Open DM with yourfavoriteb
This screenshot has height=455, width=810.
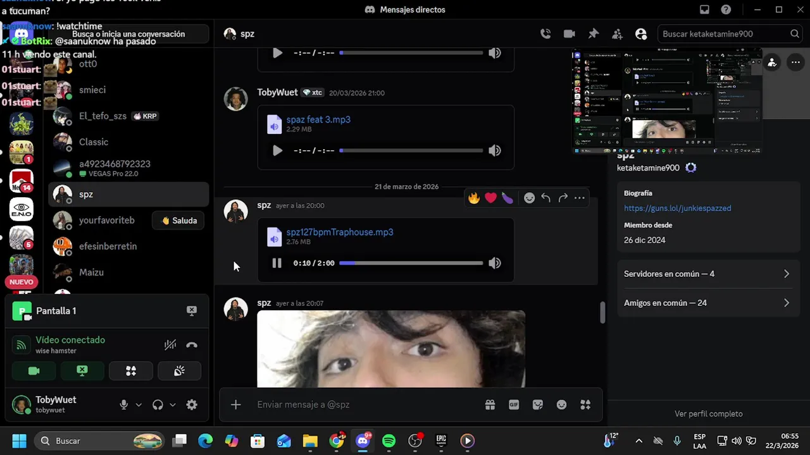pyautogui.click(x=100, y=221)
